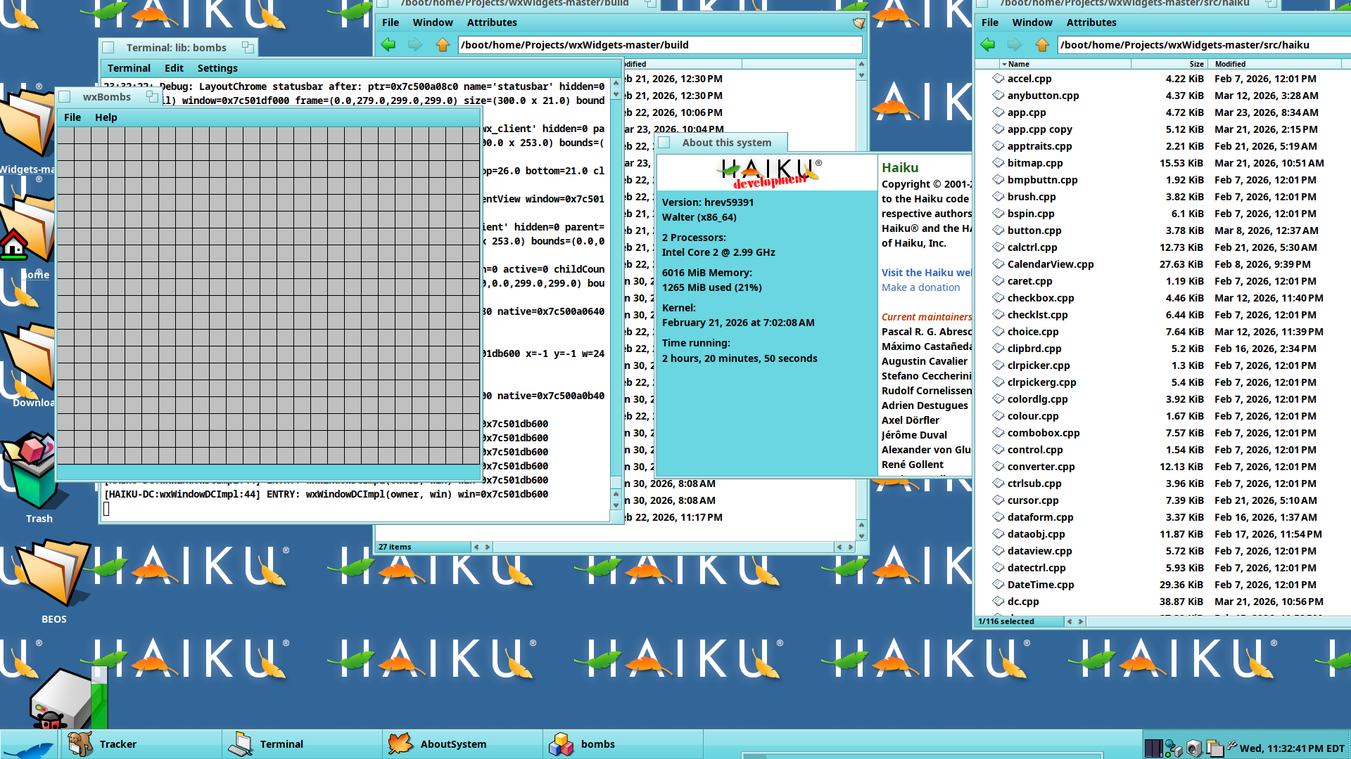Click the ProcessController CPU bars tray icon

pyautogui.click(x=1153, y=748)
